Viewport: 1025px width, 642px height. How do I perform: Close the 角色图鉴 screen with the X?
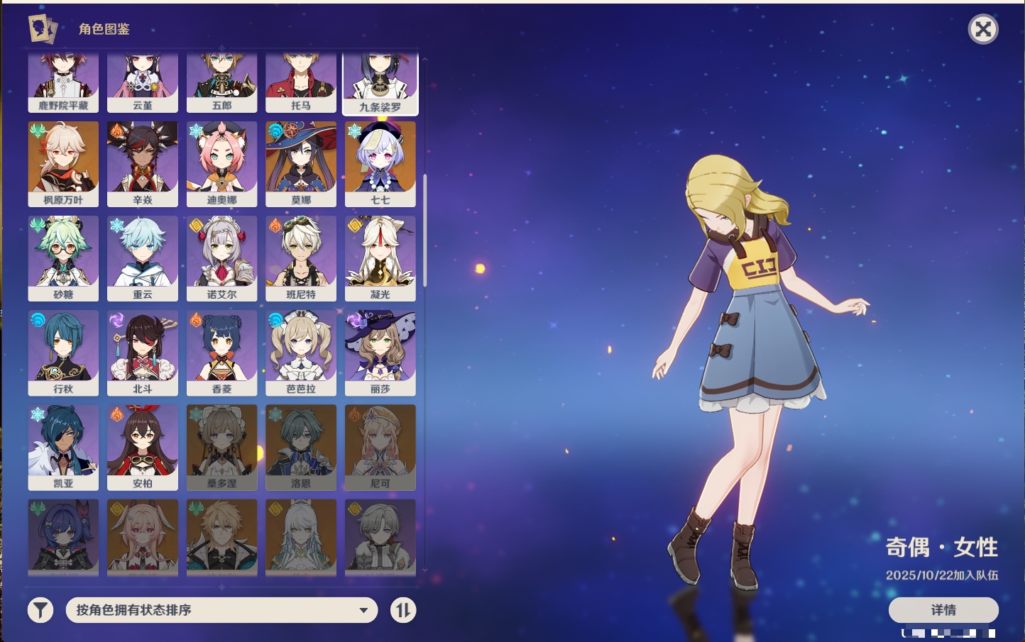pos(983,29)
